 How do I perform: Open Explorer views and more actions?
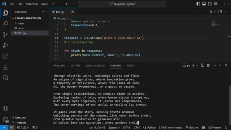coord(44,12)
